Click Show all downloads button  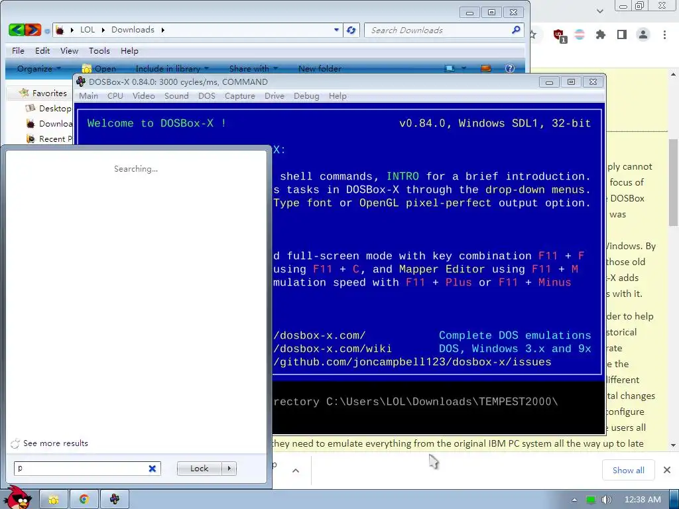click(629, 470)
